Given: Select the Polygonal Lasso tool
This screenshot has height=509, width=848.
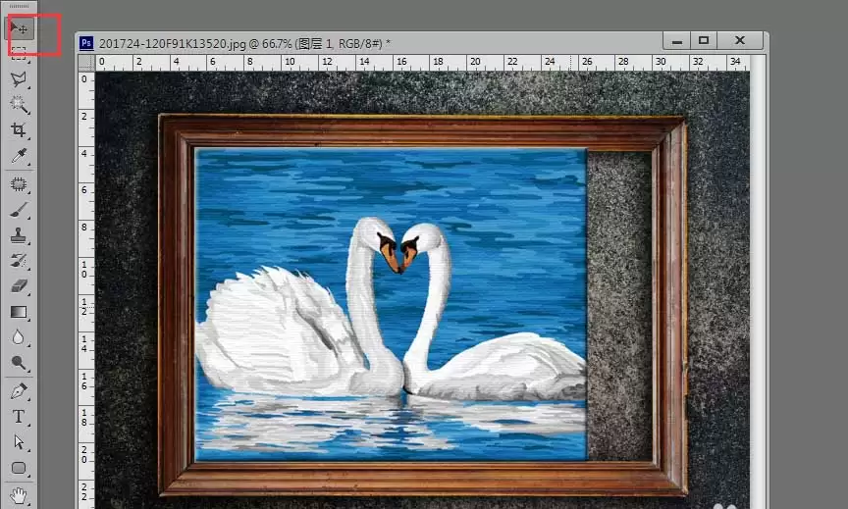Looking at the screenshot, I should click(x=19, y=78).
